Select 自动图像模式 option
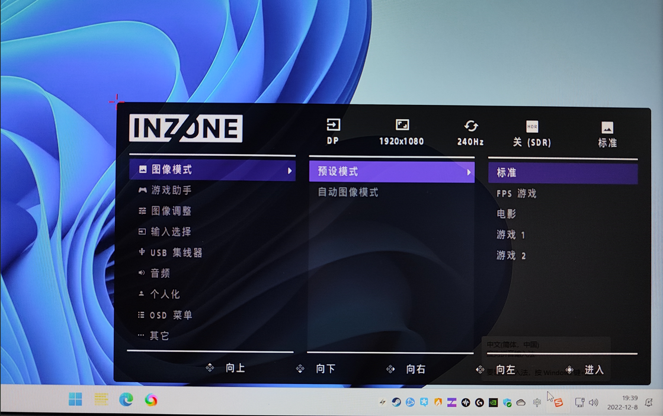This screenshot has height=416, width=663. point(348,193)
